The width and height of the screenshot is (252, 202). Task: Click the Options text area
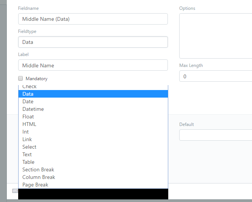point(216,36)
